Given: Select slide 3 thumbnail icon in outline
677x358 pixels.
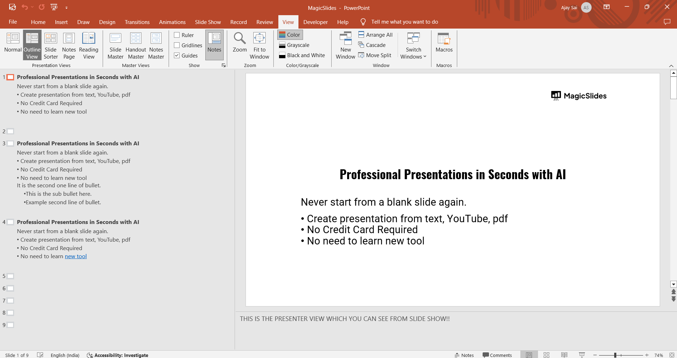Looking at the screenshot, I should coord(11,144).
